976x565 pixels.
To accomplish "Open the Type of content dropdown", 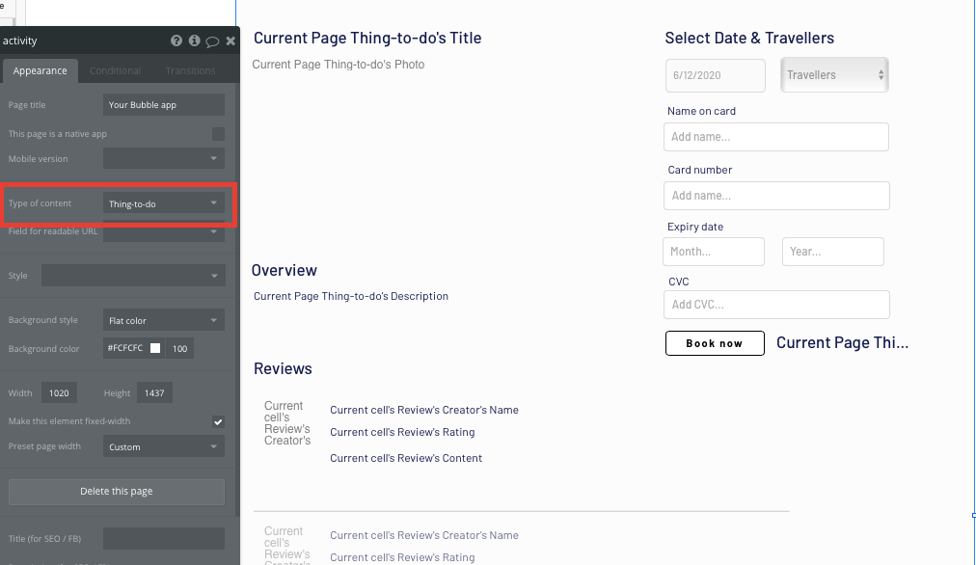I will (x=162, y=203).
